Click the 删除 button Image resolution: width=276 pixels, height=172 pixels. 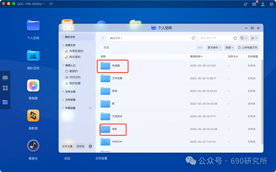click(x=200, y=48)
